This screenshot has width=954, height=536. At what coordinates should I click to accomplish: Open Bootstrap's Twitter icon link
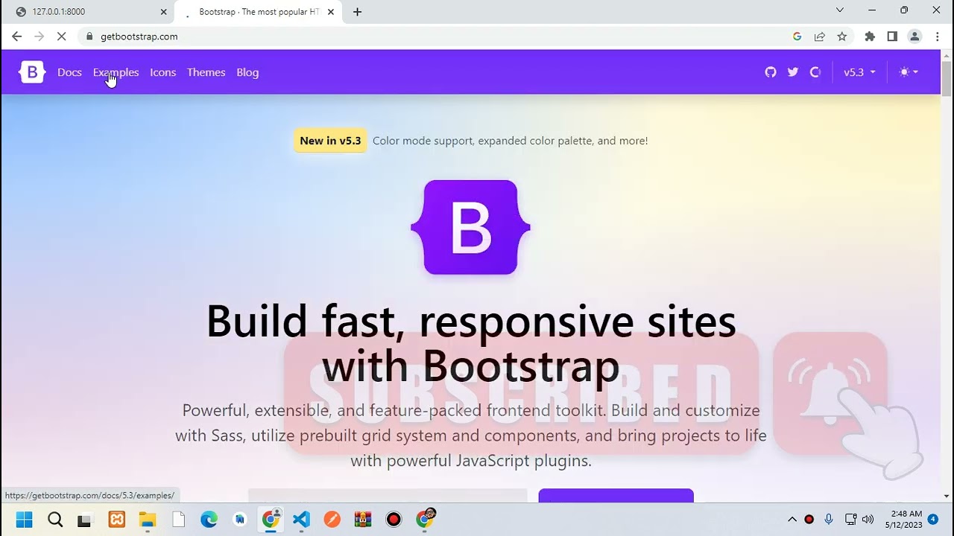(x=793, y=72)
